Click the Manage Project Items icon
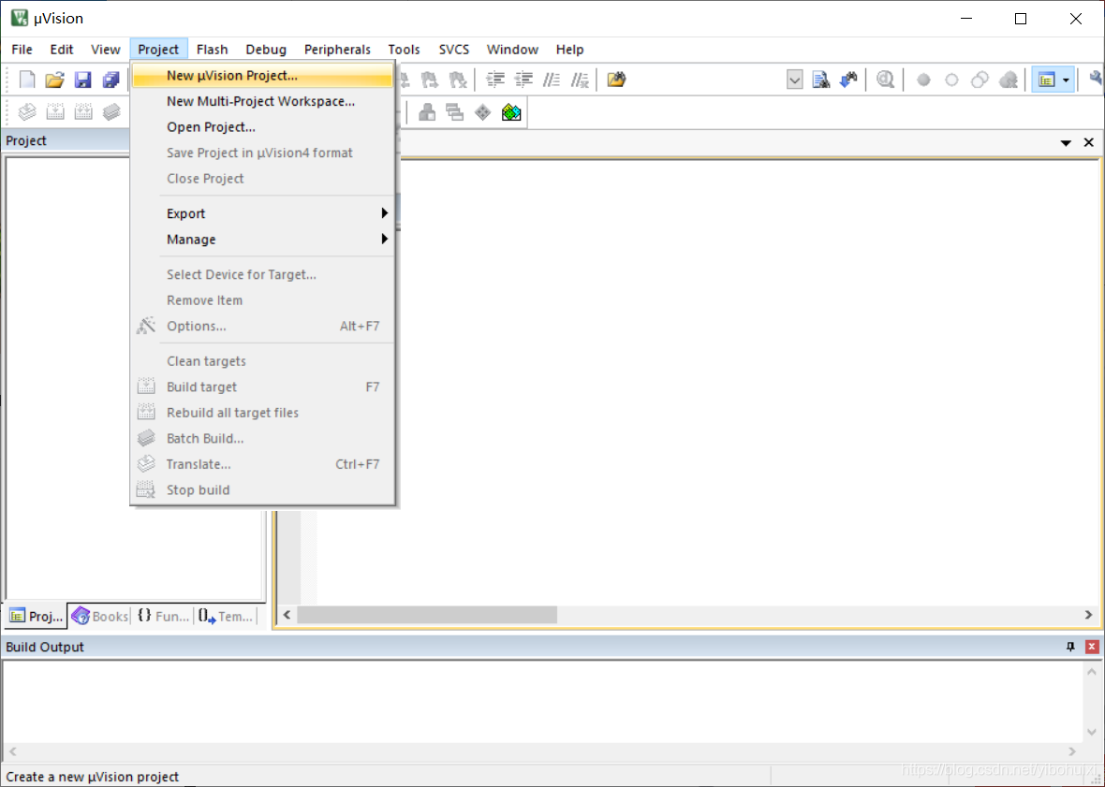Screen dimensions: 1105x787 coord(427,112)
